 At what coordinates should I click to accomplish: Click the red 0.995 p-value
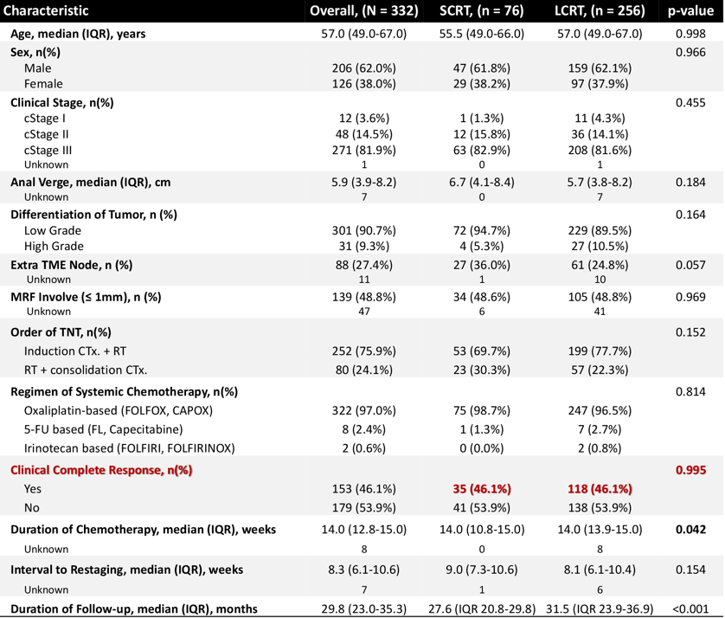pyautogui.click(x=690, y=470)
